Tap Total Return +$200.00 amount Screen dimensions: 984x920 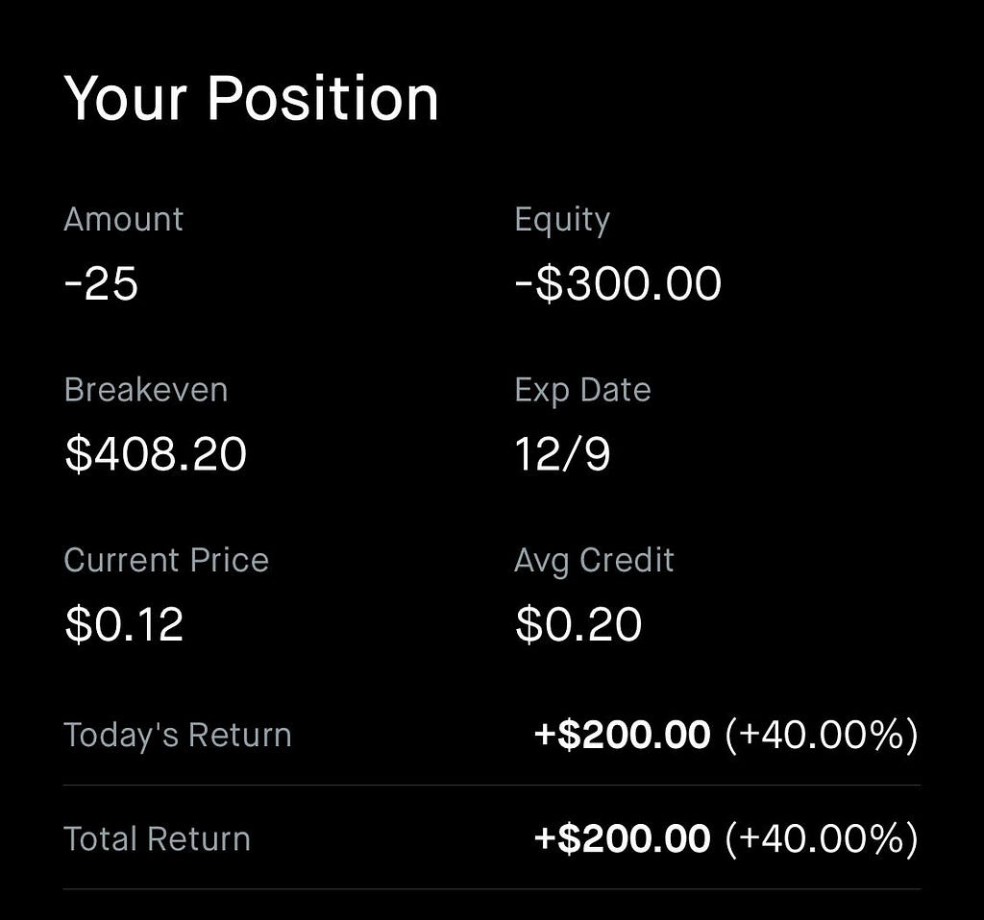coord(622,838)
